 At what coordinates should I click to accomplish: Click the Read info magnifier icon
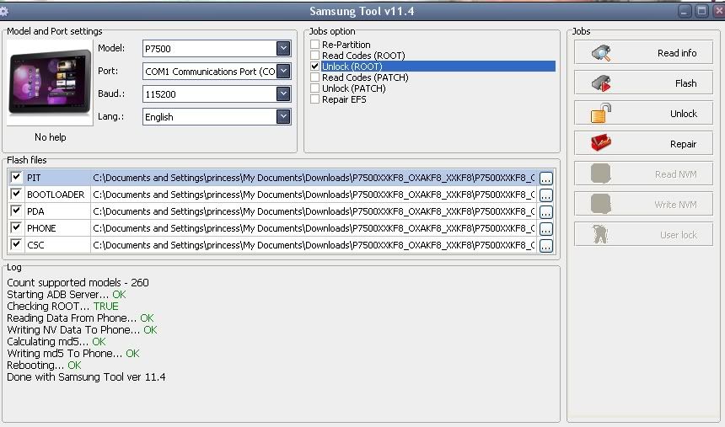coord(601,53)
